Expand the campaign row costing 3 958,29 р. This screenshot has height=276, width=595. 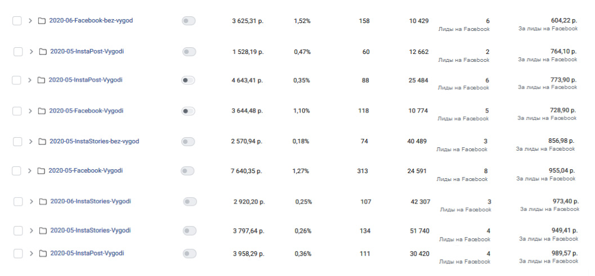point(31,254)
